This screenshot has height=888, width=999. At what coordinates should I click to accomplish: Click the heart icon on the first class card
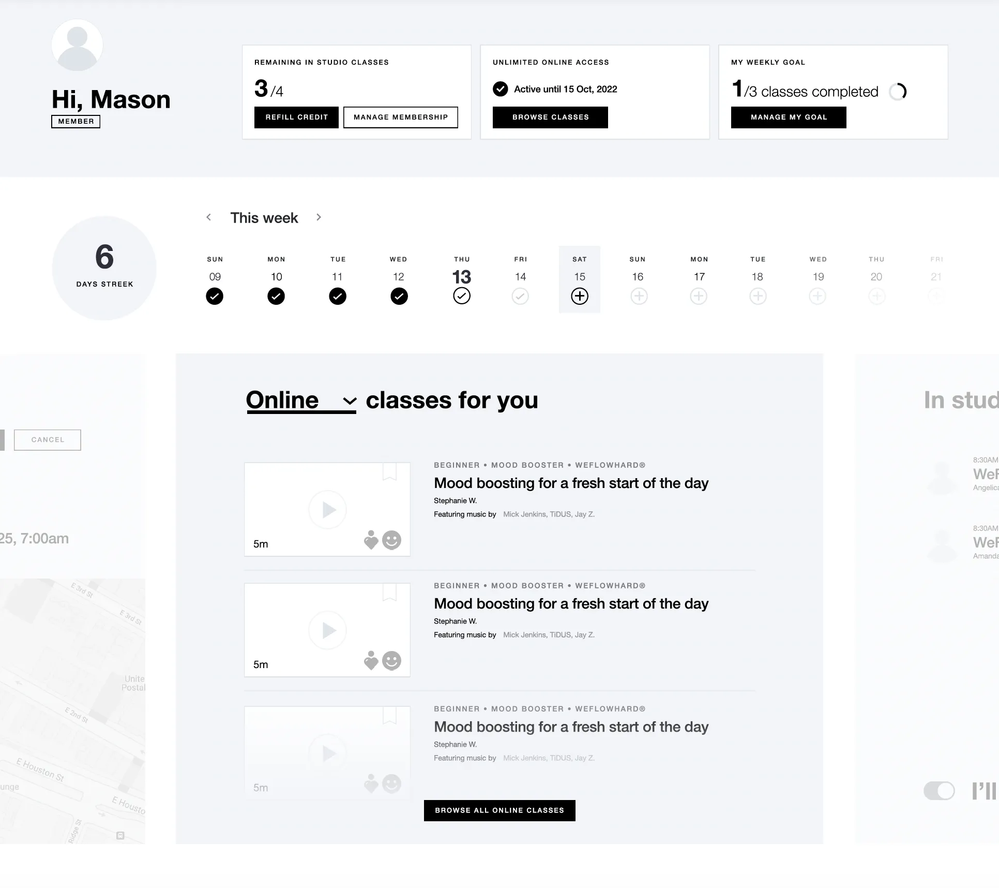pos(370,540)
